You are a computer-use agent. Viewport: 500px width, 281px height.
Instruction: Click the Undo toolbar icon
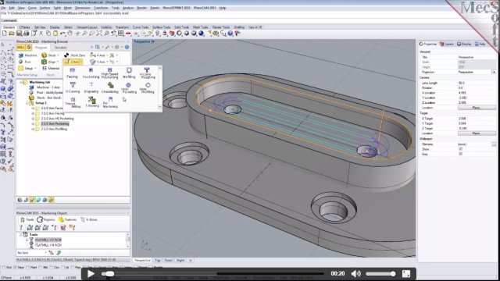[62, 33]
